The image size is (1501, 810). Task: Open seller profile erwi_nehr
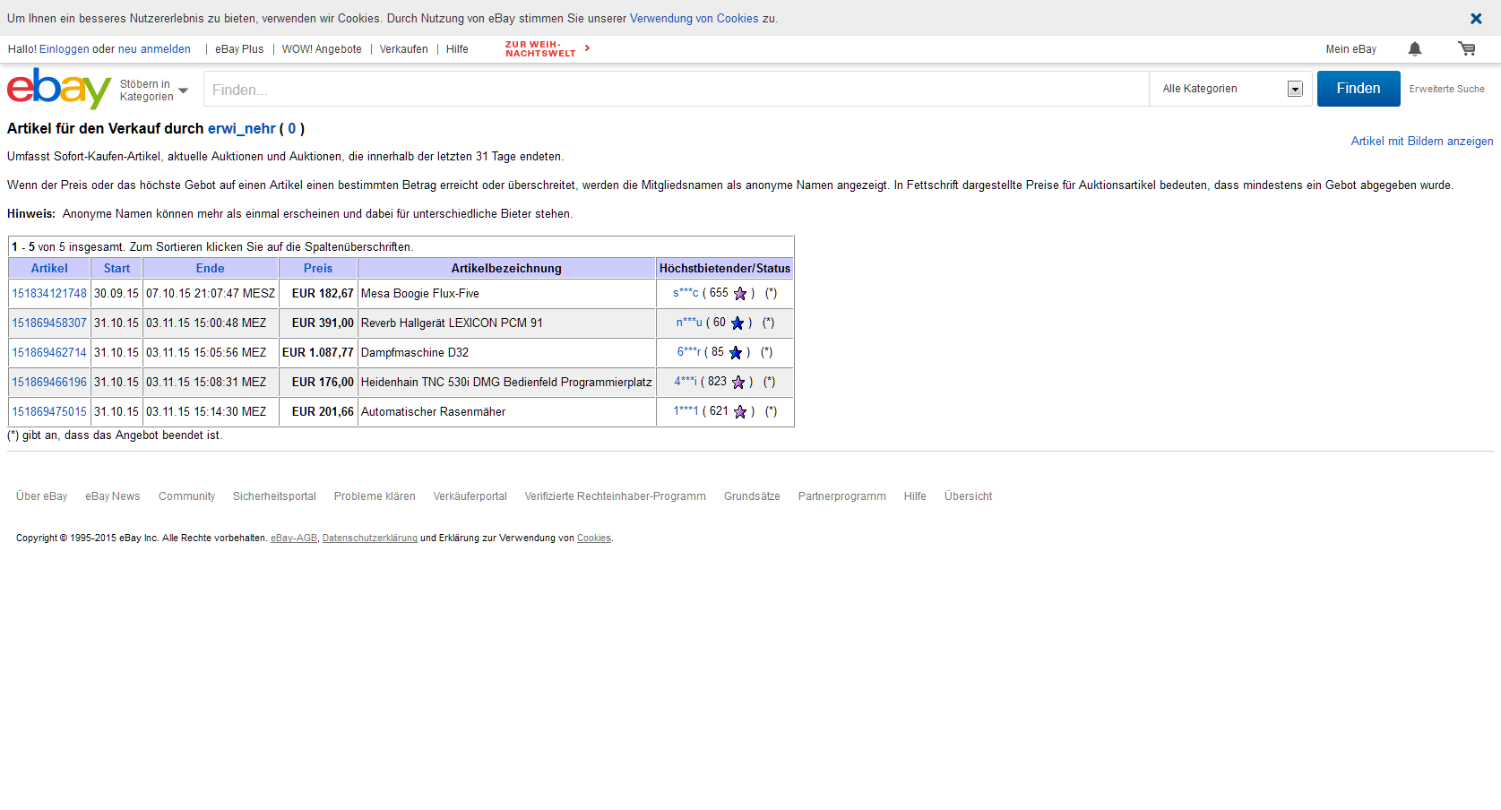(241, 129)
